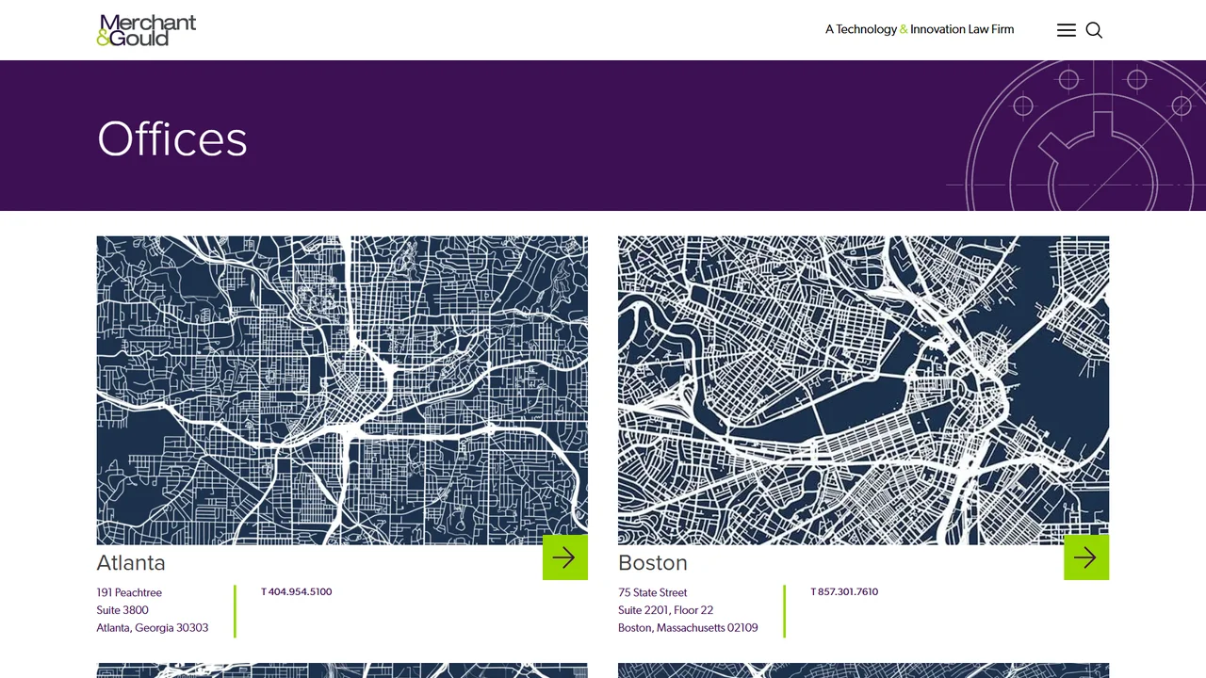Click the Boston, Massachusetts 02109 line
This screenshot has height=678, width=1206.
[x=688, y=627]
